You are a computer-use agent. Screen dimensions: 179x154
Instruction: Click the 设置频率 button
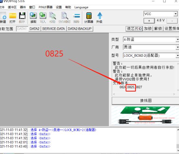click(x=172, y=29)
